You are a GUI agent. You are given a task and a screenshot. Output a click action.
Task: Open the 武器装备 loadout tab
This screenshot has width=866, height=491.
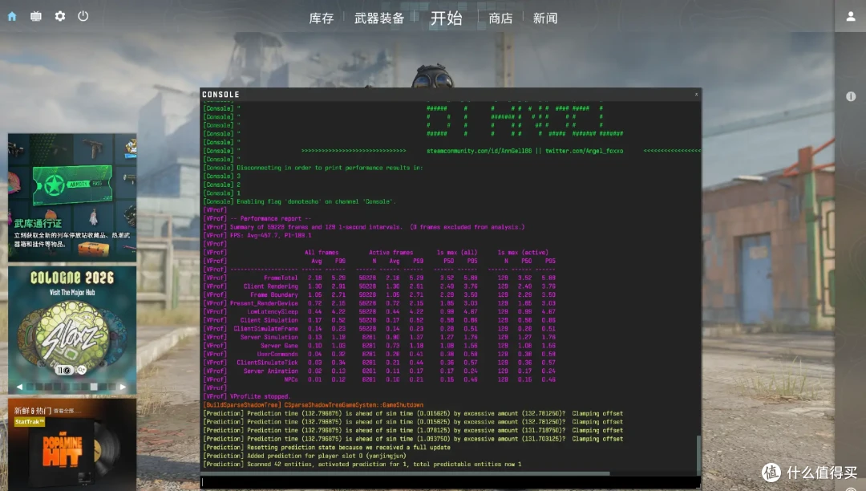coord(378,18)
